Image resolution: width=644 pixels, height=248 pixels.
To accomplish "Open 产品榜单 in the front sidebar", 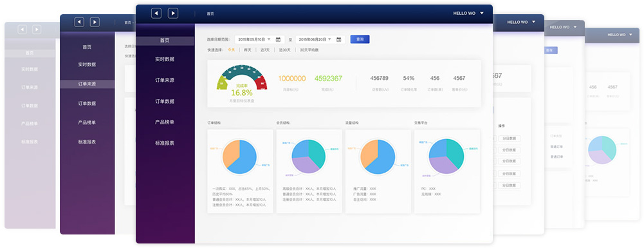I will coord(165,122).
